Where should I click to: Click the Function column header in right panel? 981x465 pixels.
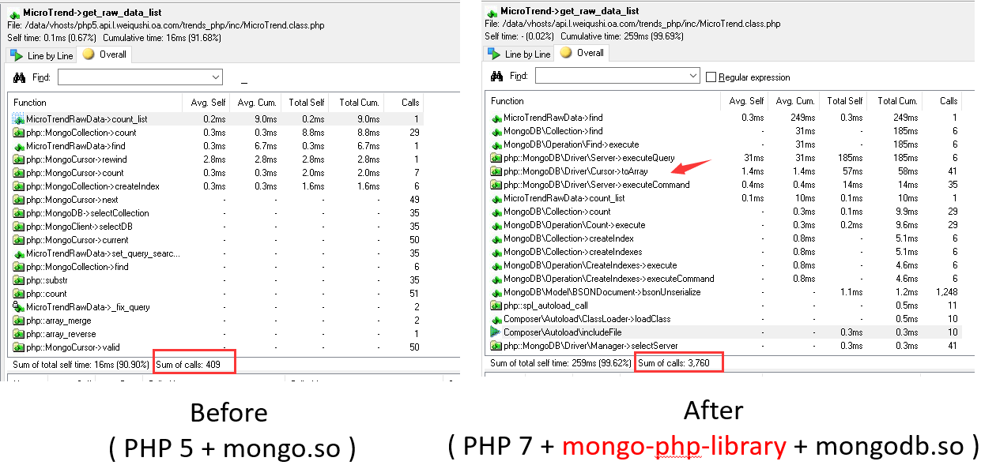(507, 101)
